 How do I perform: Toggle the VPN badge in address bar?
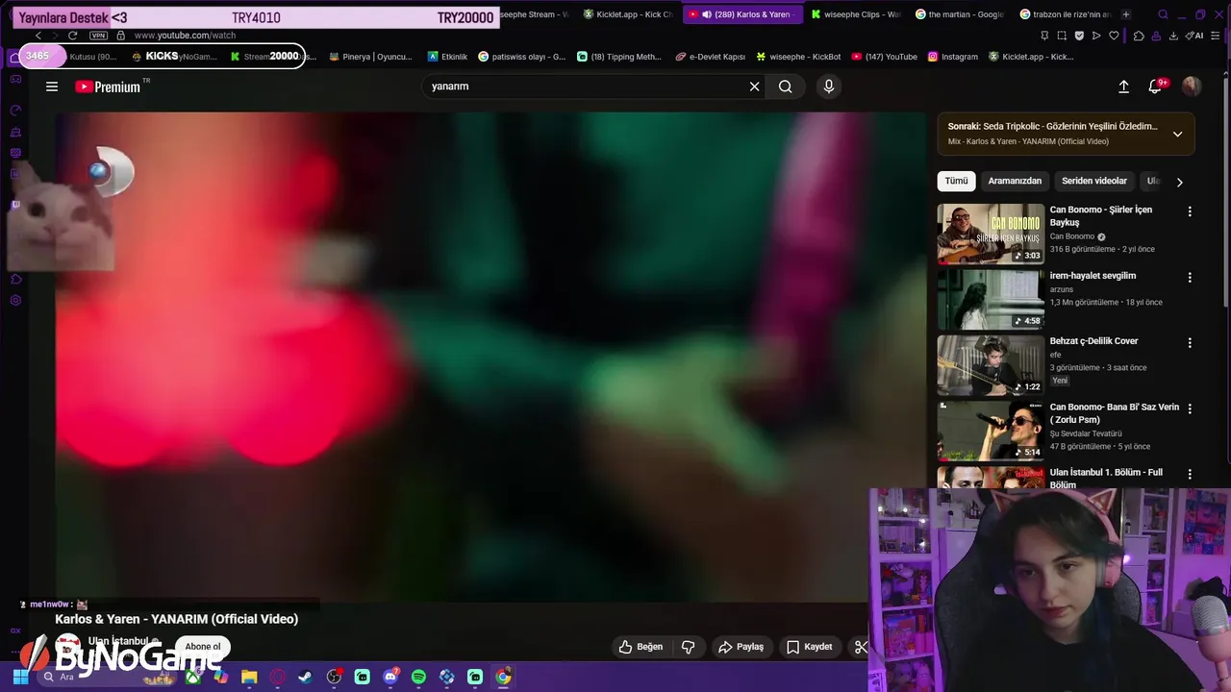(x=98, y=36)
